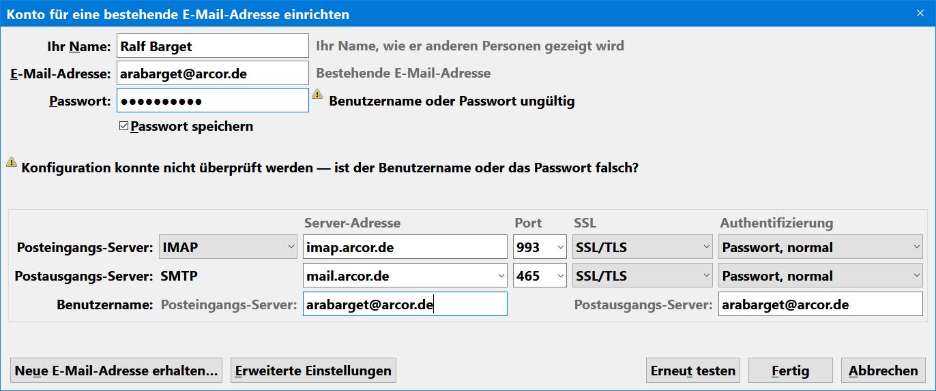Toggle the Passwort speichern checkbox
This screenshot has width=936, height=391.
123,126
